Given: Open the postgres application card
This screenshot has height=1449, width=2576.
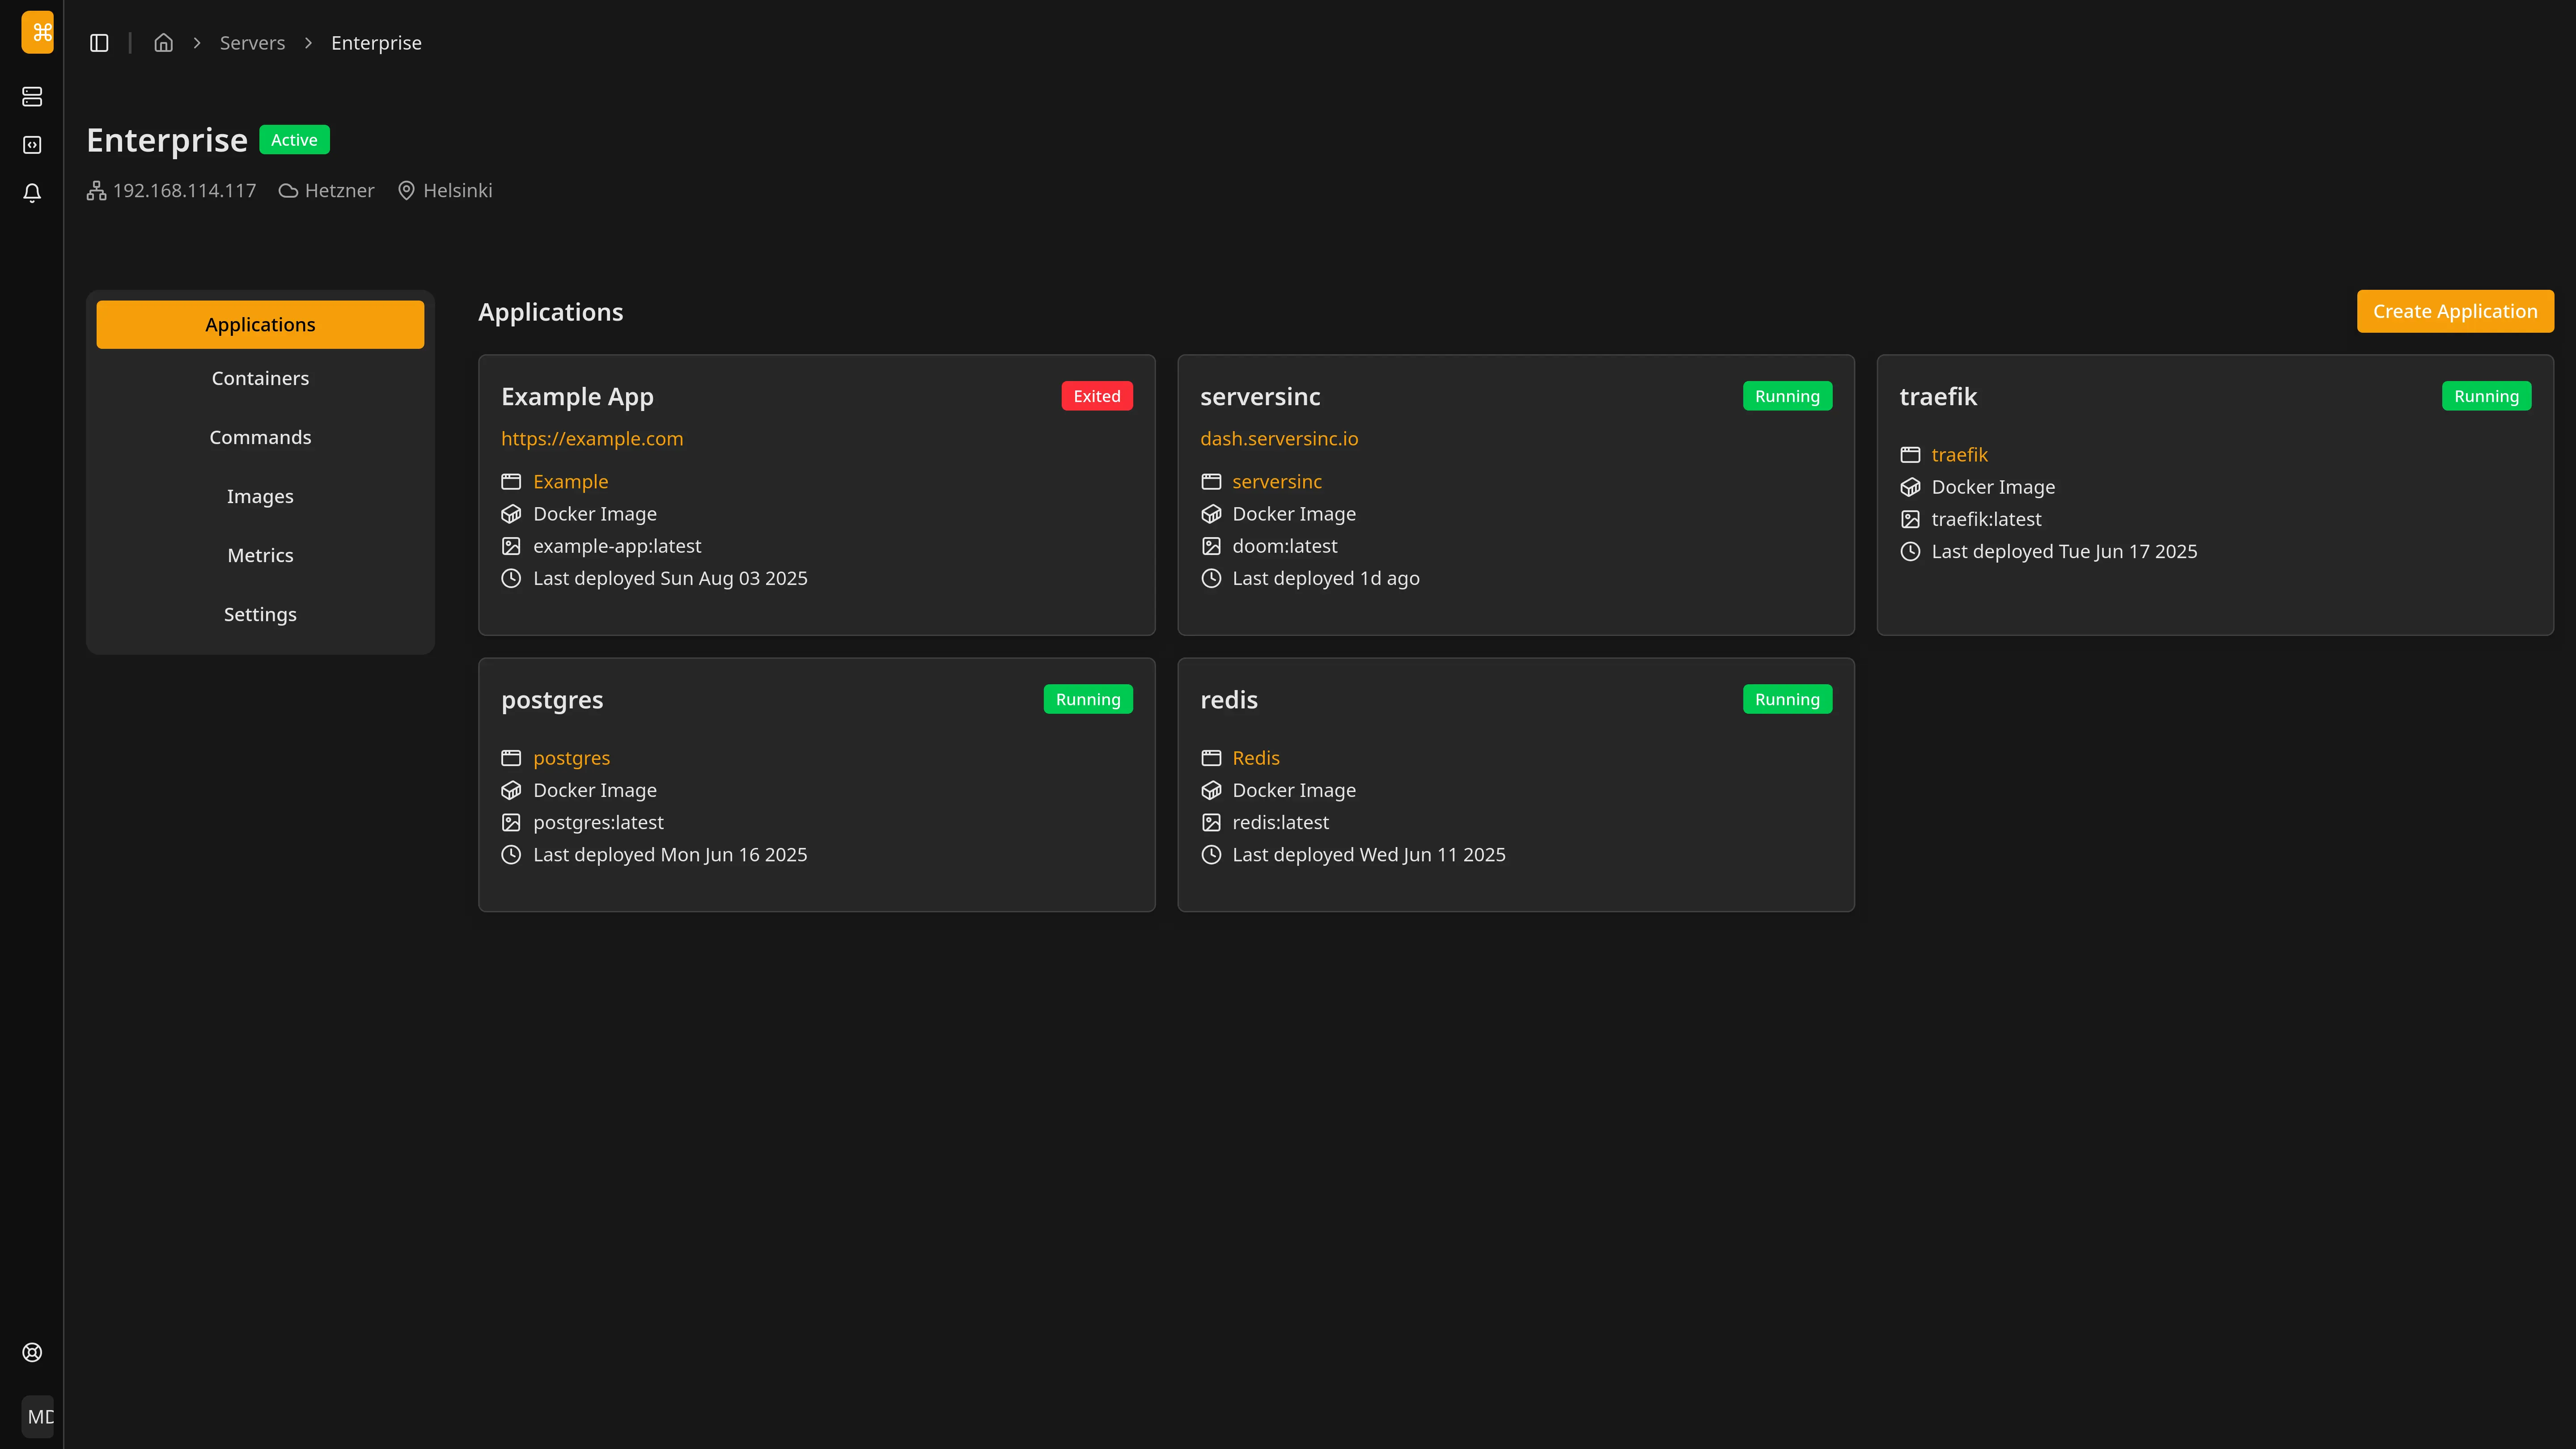Looking at the screenshot, I should point(552,700).
